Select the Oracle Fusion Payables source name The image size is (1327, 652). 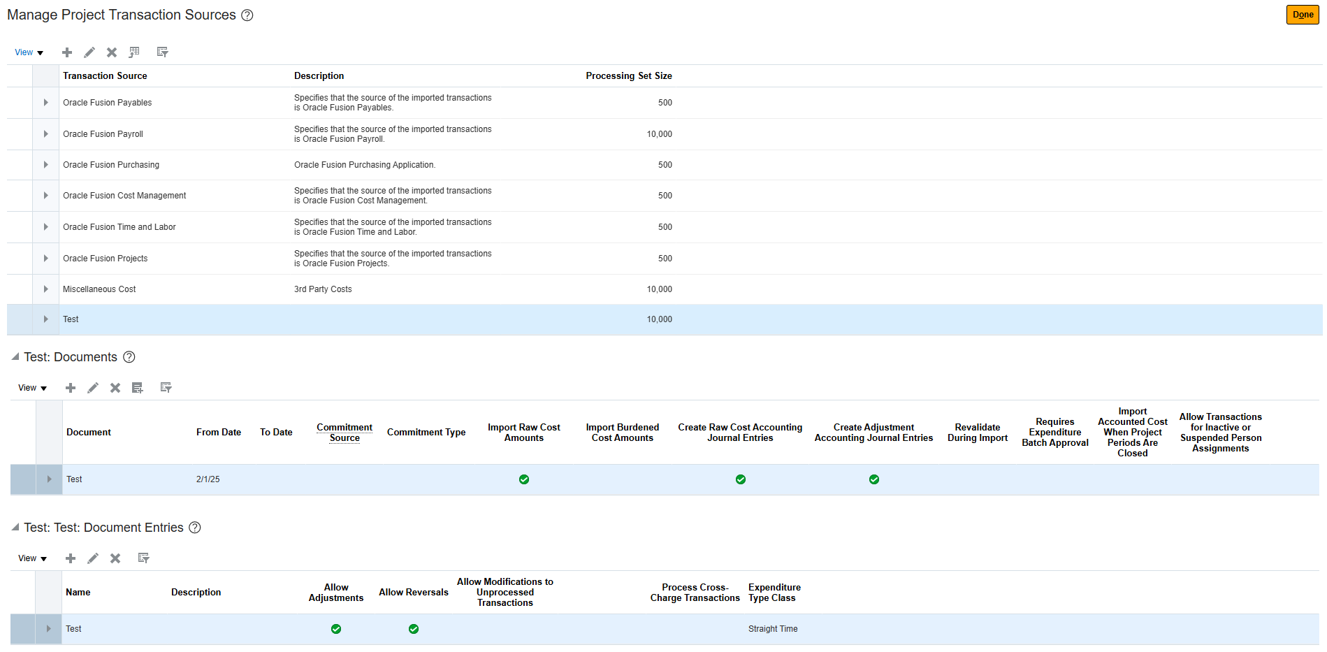[107, 103]
